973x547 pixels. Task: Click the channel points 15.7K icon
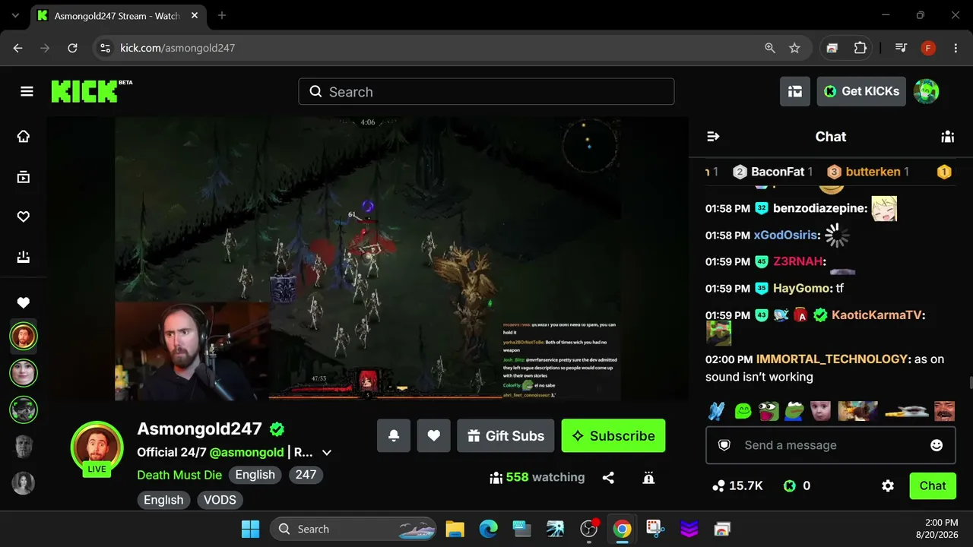click(x=718, y=485)
